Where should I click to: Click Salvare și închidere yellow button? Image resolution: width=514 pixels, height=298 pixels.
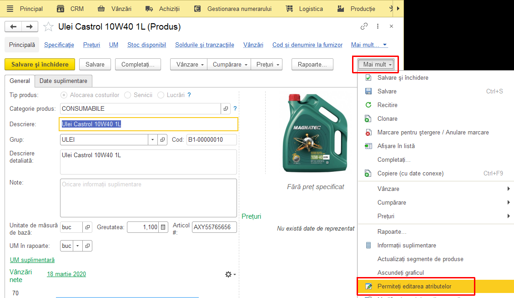pos(40,64)
